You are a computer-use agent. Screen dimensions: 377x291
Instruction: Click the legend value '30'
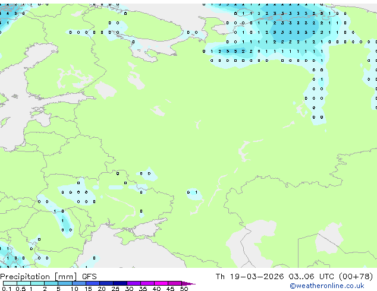tap(129, 289)
